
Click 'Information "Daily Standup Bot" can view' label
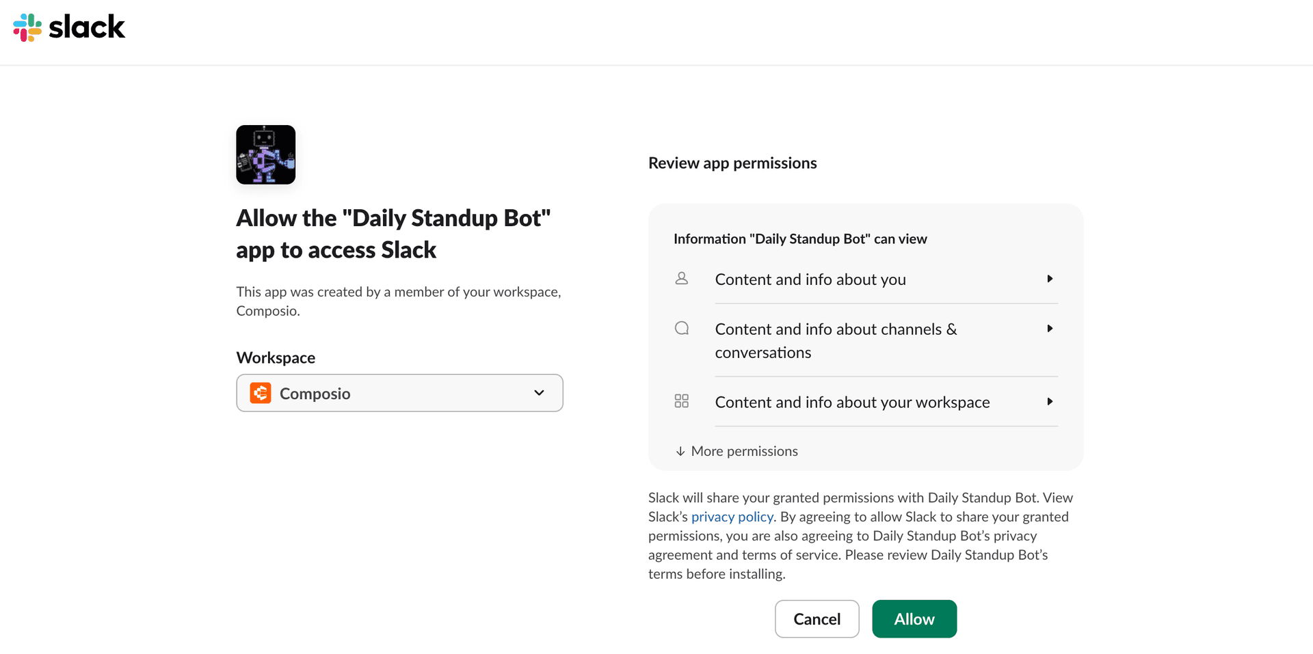800,239
